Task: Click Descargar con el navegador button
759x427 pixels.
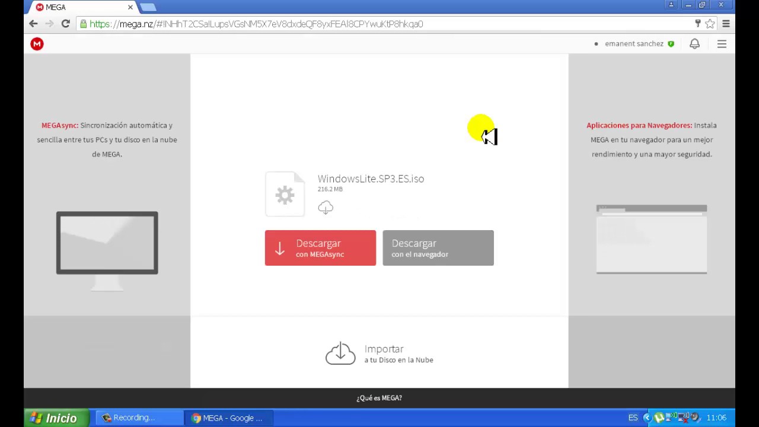Action: click(438, 248)
